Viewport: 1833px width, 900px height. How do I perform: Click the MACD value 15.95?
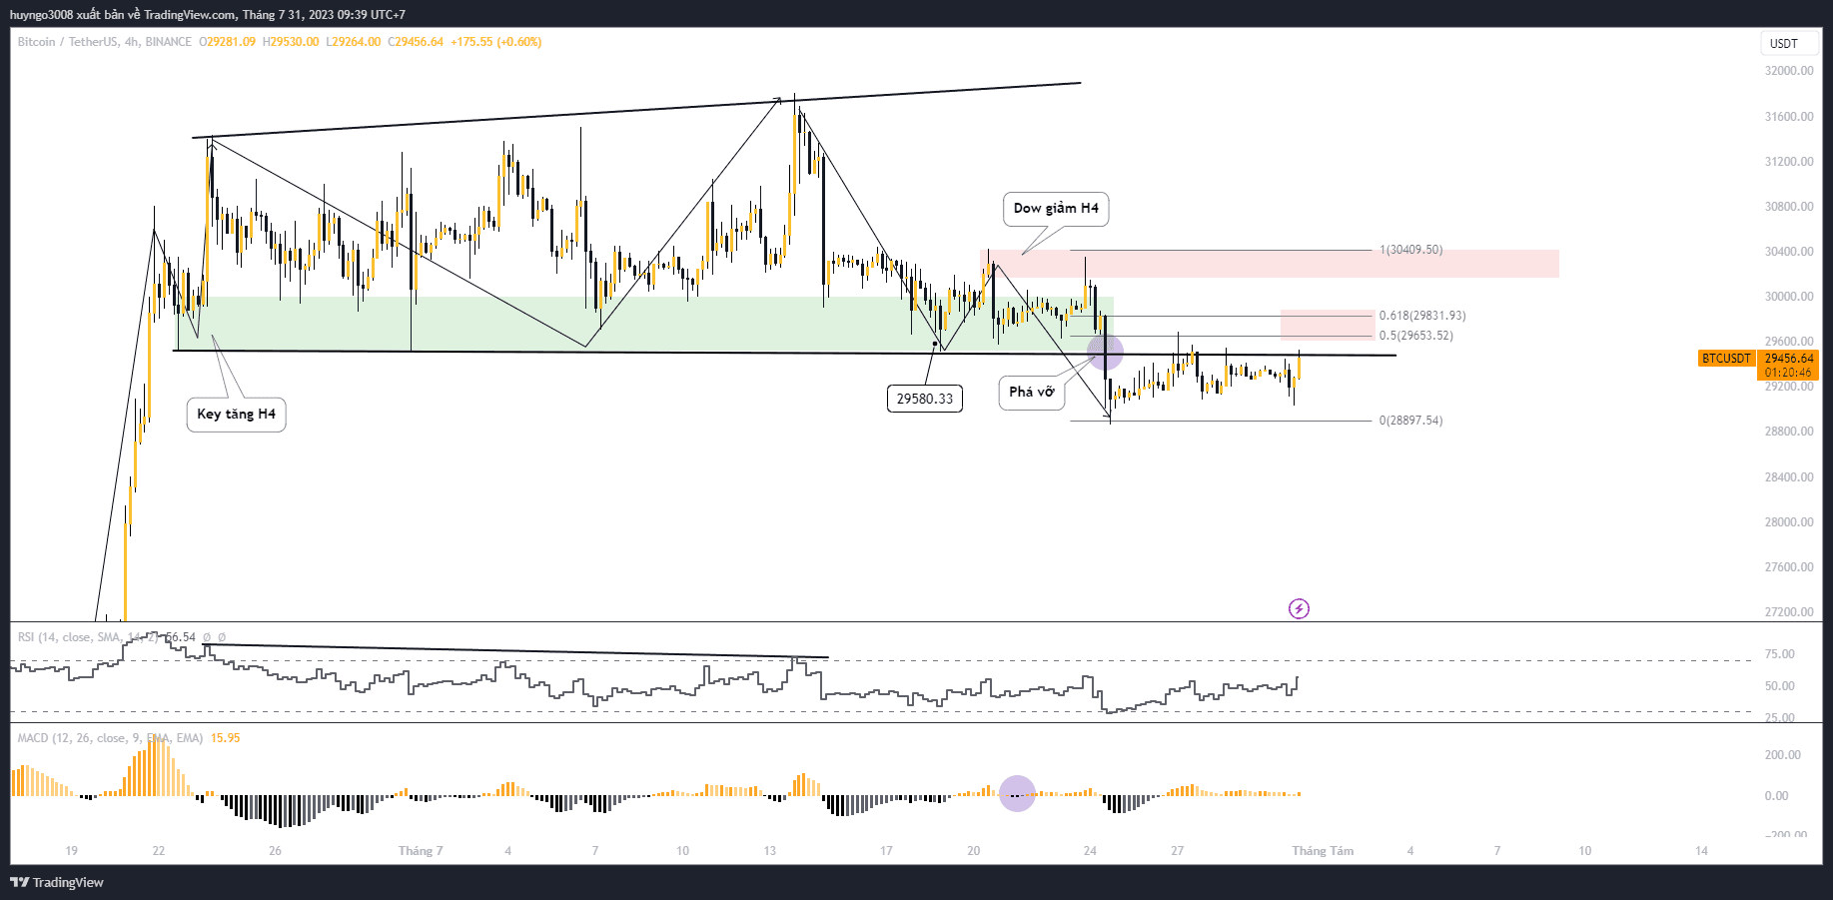click(226, 738)
